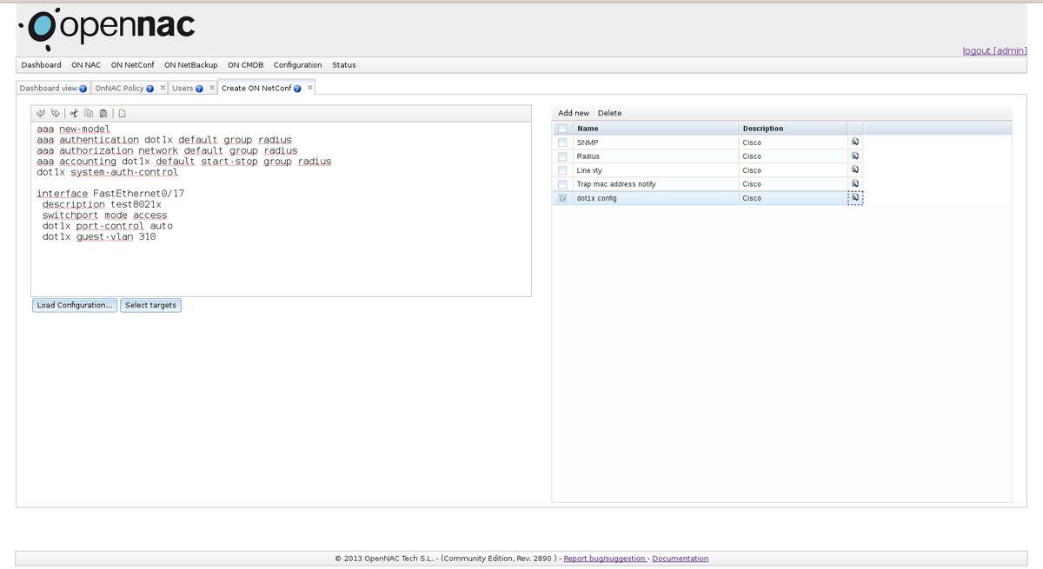Click the 'interface FastEthernet0/17' line
This screenshot has height=569, width=1043.
[x=110, y=194]
